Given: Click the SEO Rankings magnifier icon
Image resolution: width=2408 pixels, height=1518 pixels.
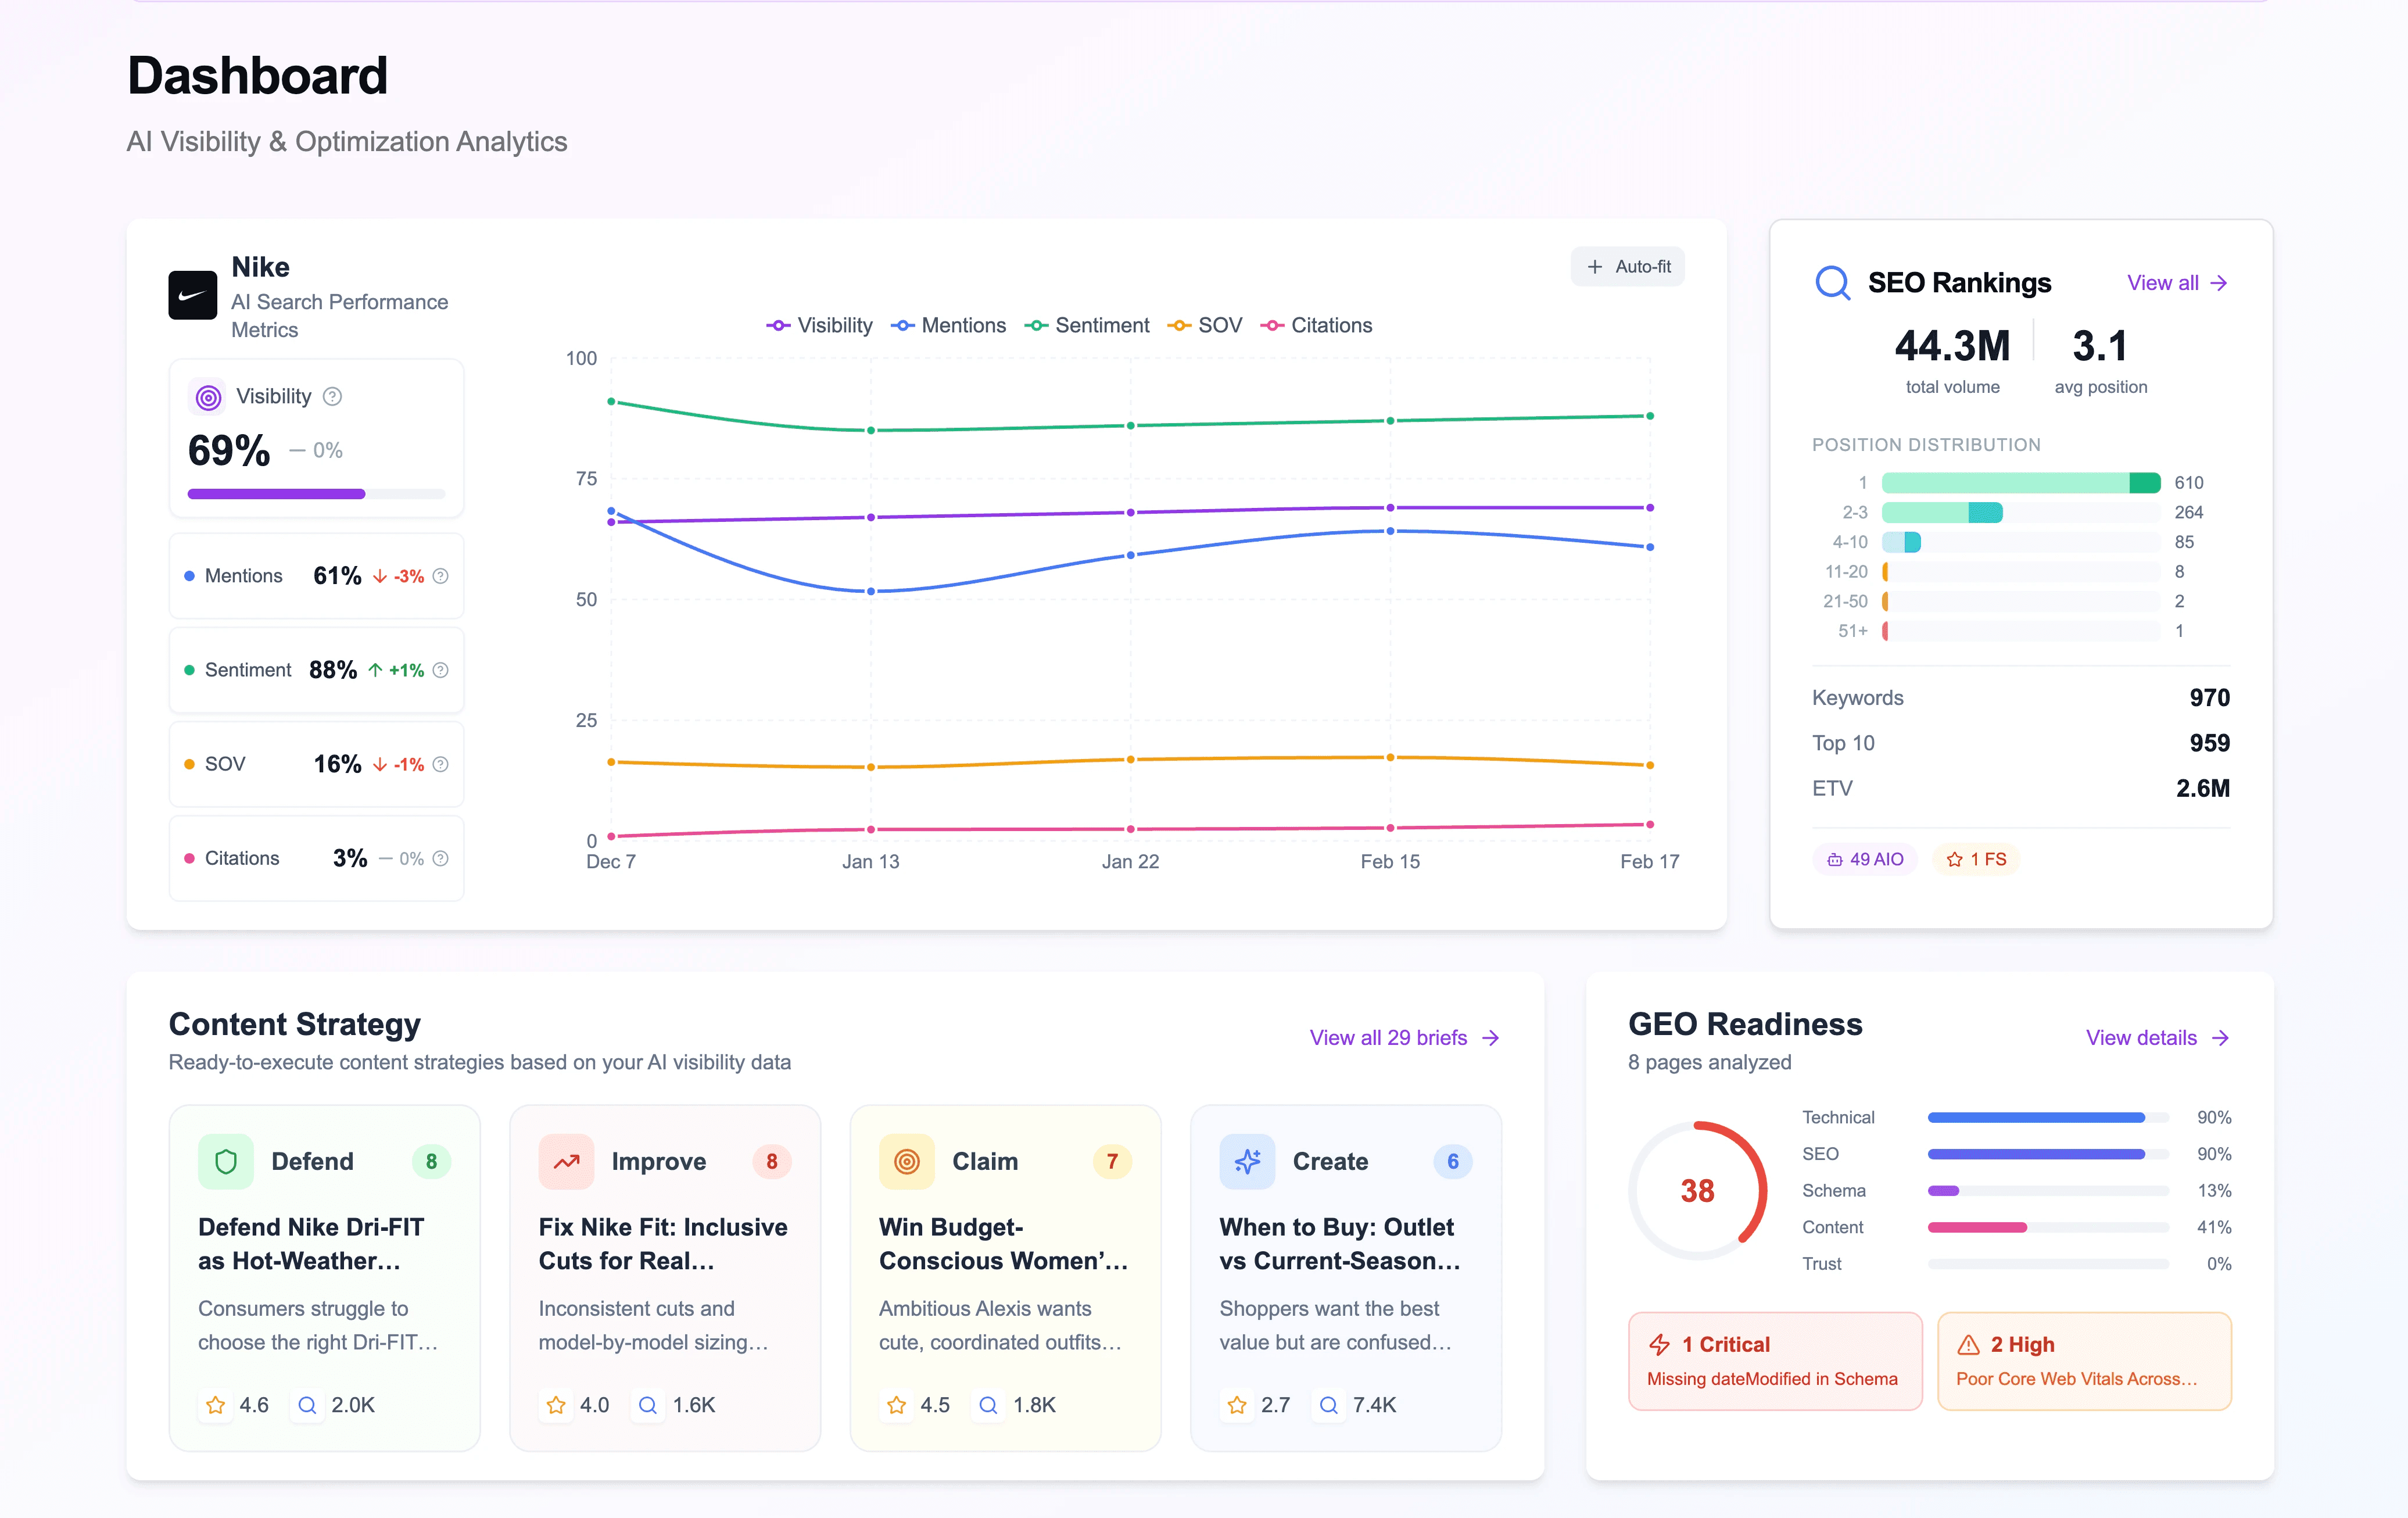Looking at the screenshot, I should 1832,283.
